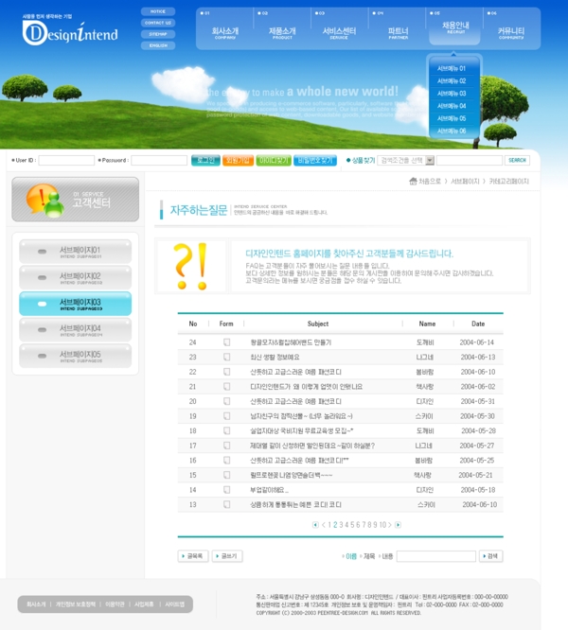Click form icon in row 17
Viewport: 568px width, 630px height.
click(x=226, y=446)
